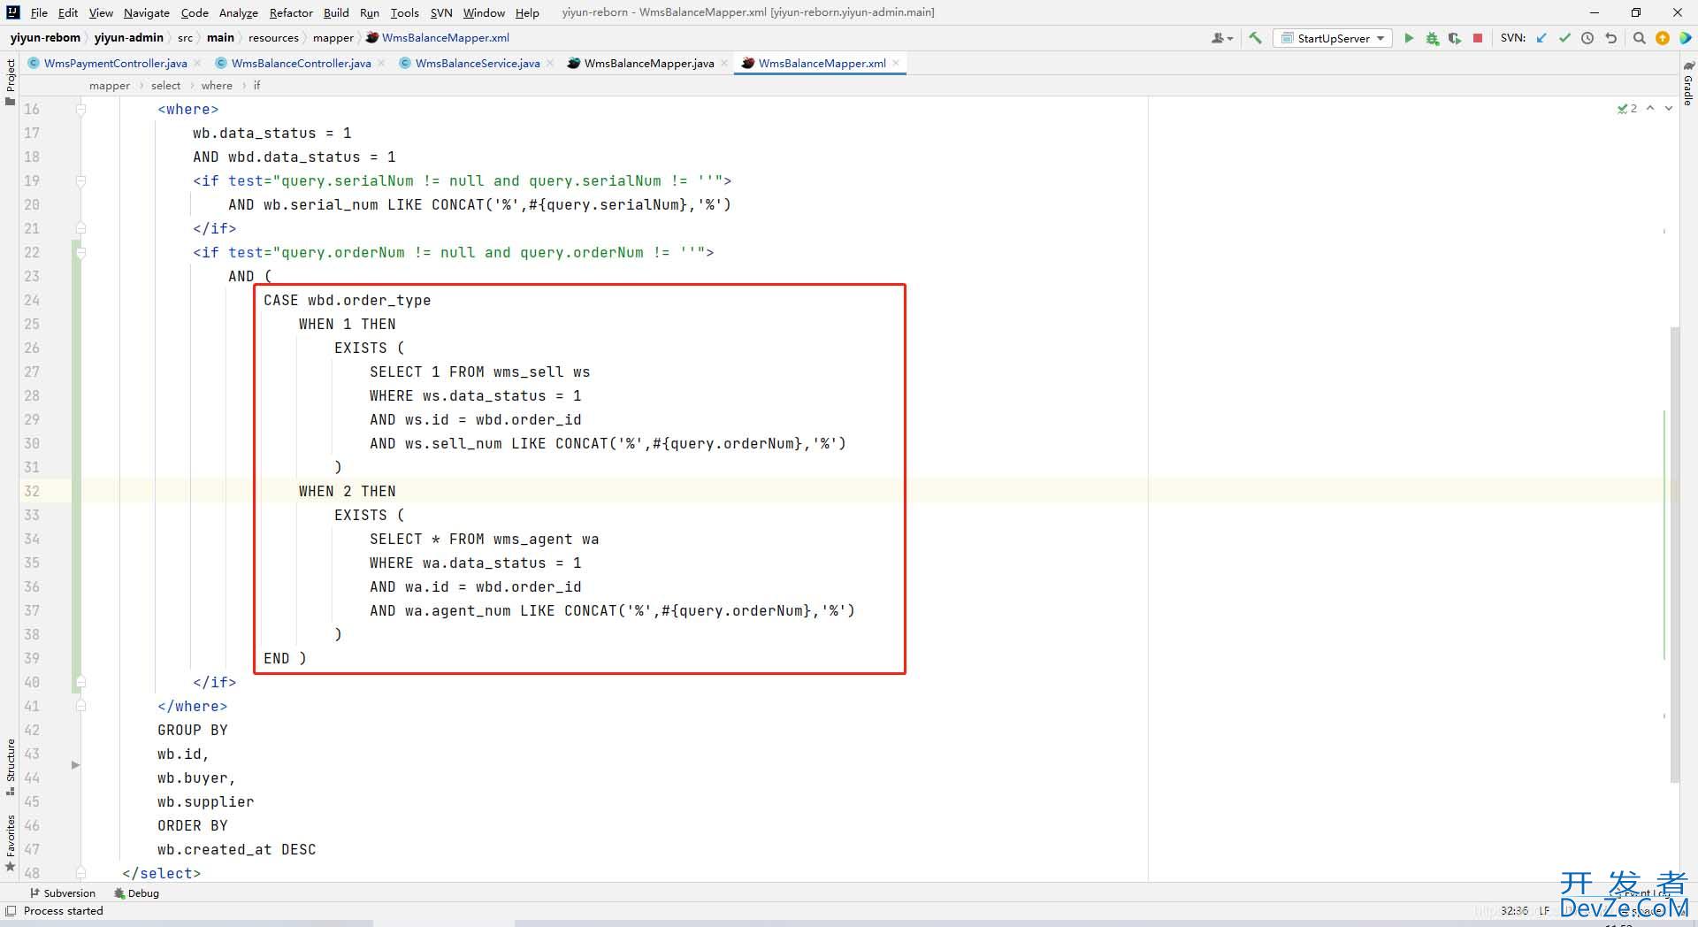
Task: Run with coverage icon
Action: pos(1455,38)
